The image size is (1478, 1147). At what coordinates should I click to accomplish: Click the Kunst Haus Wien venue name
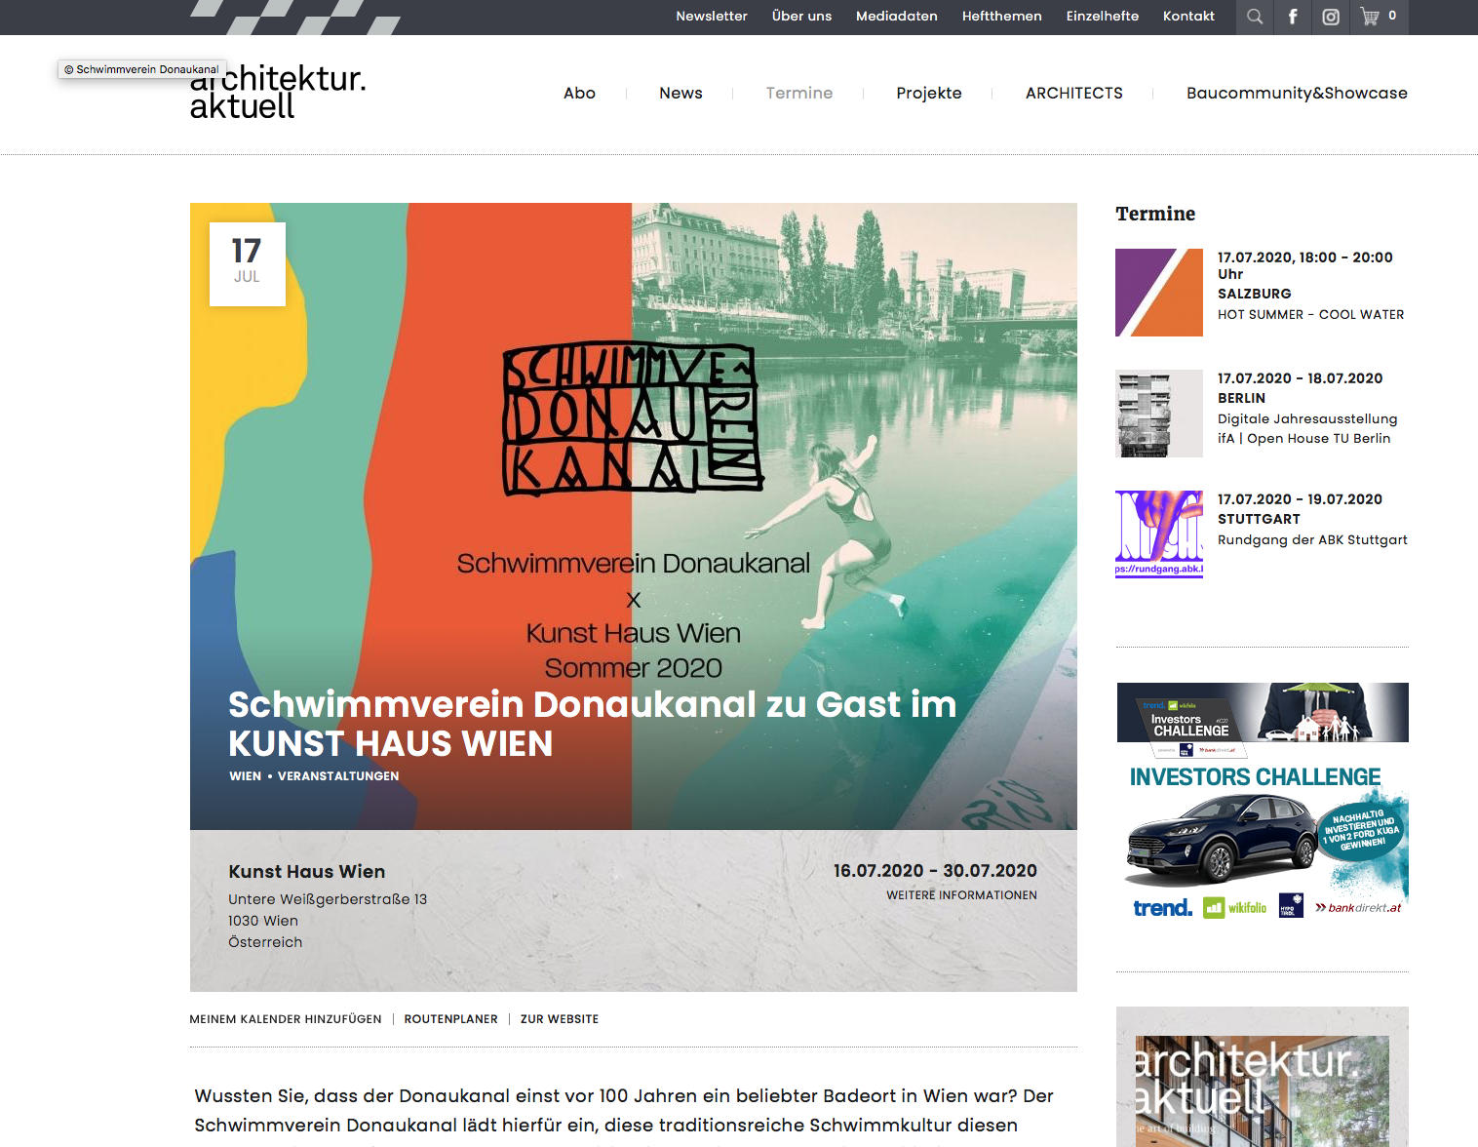307,872
